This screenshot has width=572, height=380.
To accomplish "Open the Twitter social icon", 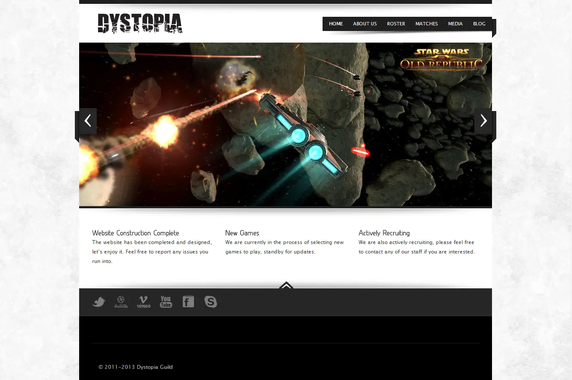I will (x=98, y=302).
